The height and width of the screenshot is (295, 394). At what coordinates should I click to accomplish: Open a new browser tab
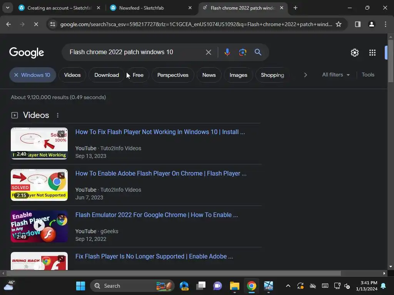point(295,8)
